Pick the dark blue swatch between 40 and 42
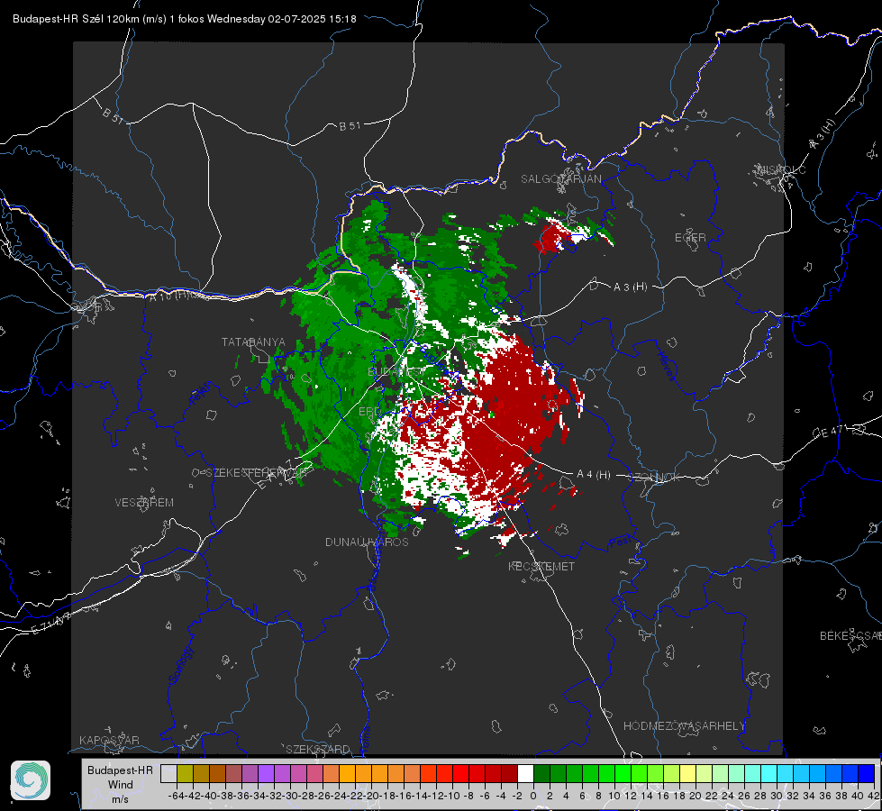 (x=867, y=773)
